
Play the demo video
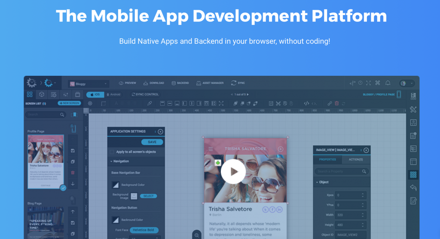[x=233, y=172]
